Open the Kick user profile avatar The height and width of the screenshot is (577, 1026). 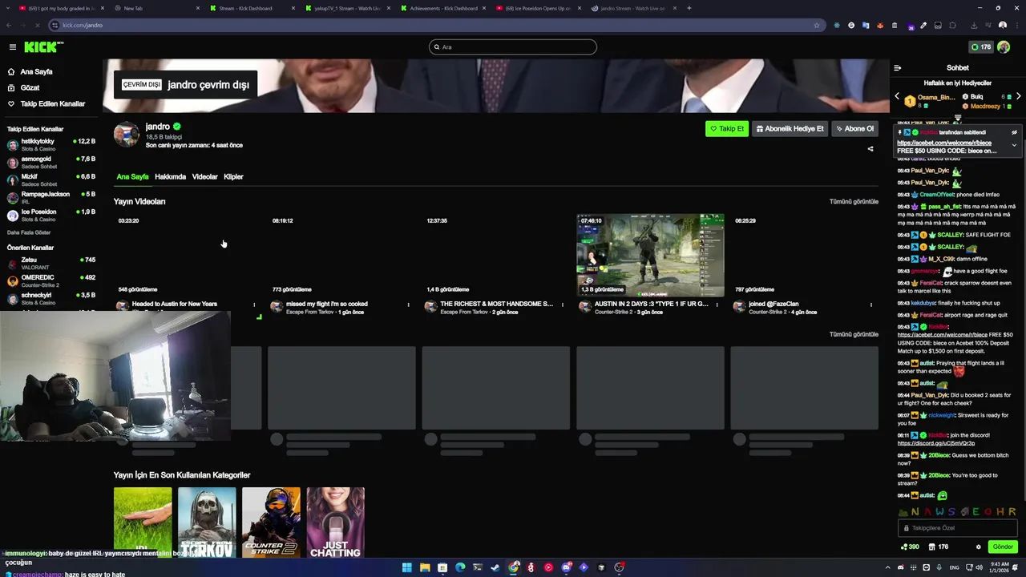pos(1004,47)
